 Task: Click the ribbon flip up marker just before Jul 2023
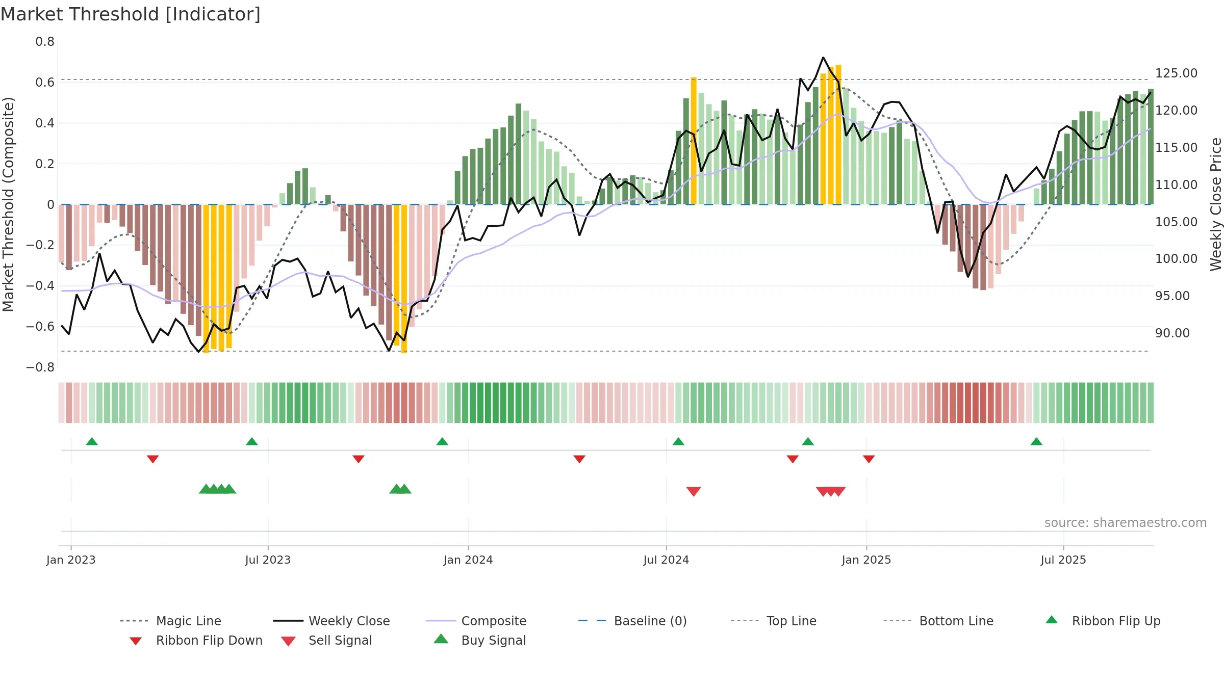coord(252,441)
